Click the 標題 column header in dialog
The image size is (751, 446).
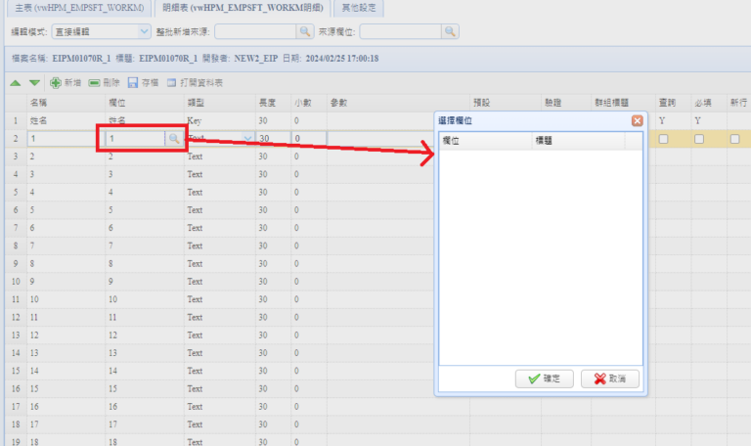(x=577, y=141)
